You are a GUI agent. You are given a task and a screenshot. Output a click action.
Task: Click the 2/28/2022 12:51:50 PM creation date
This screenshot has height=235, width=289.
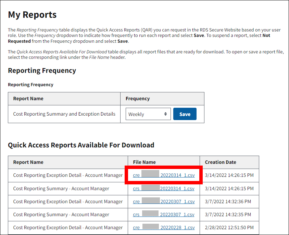click(229, 227)
